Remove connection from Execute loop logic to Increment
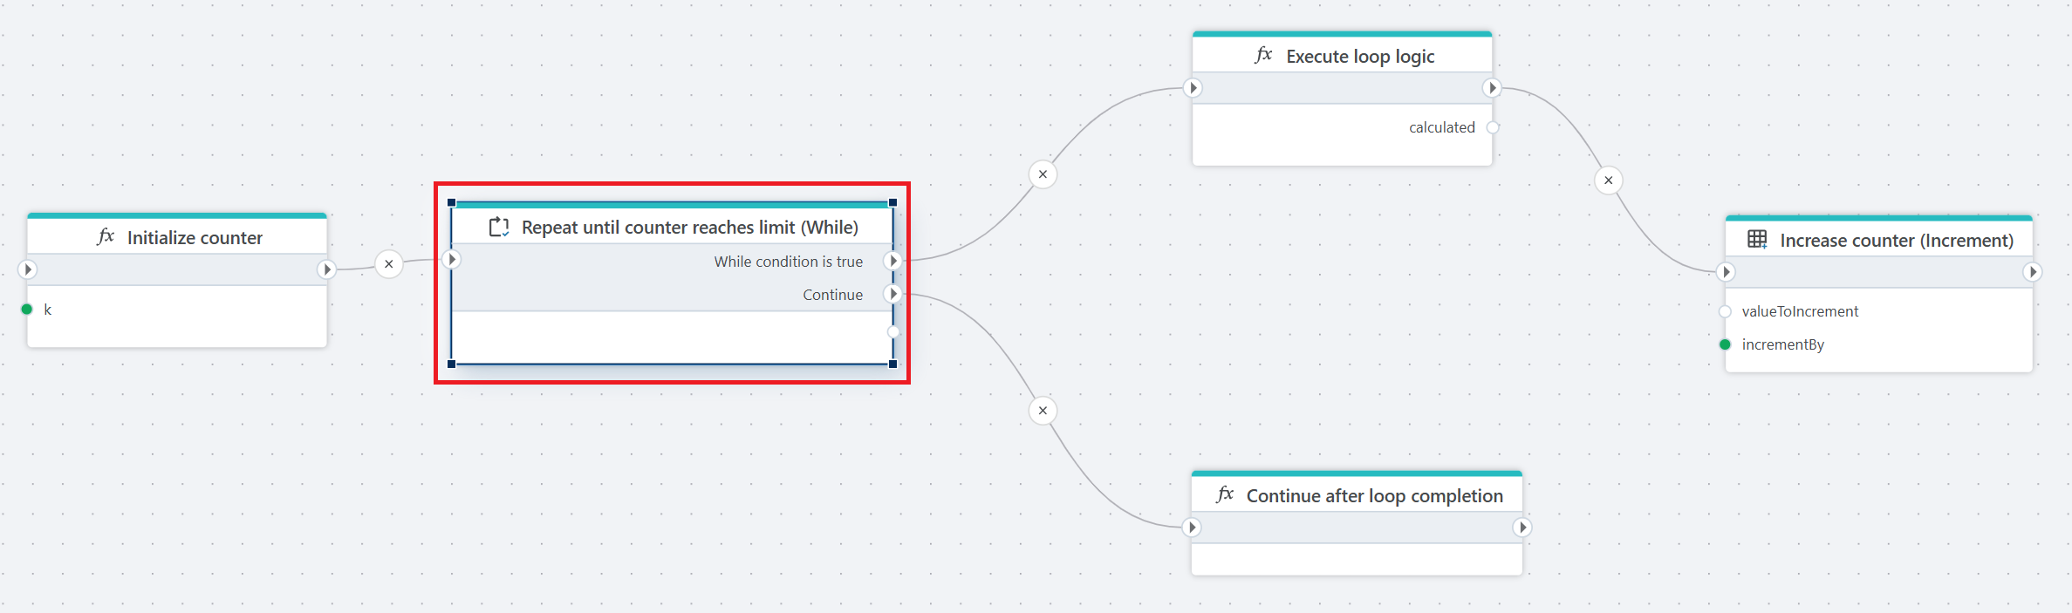 1608,180
